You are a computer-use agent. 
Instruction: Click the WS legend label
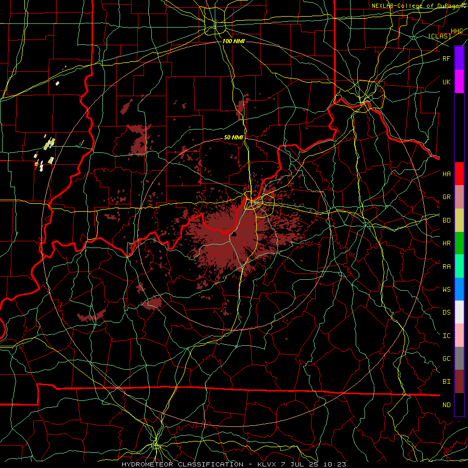tap(446, 289)
